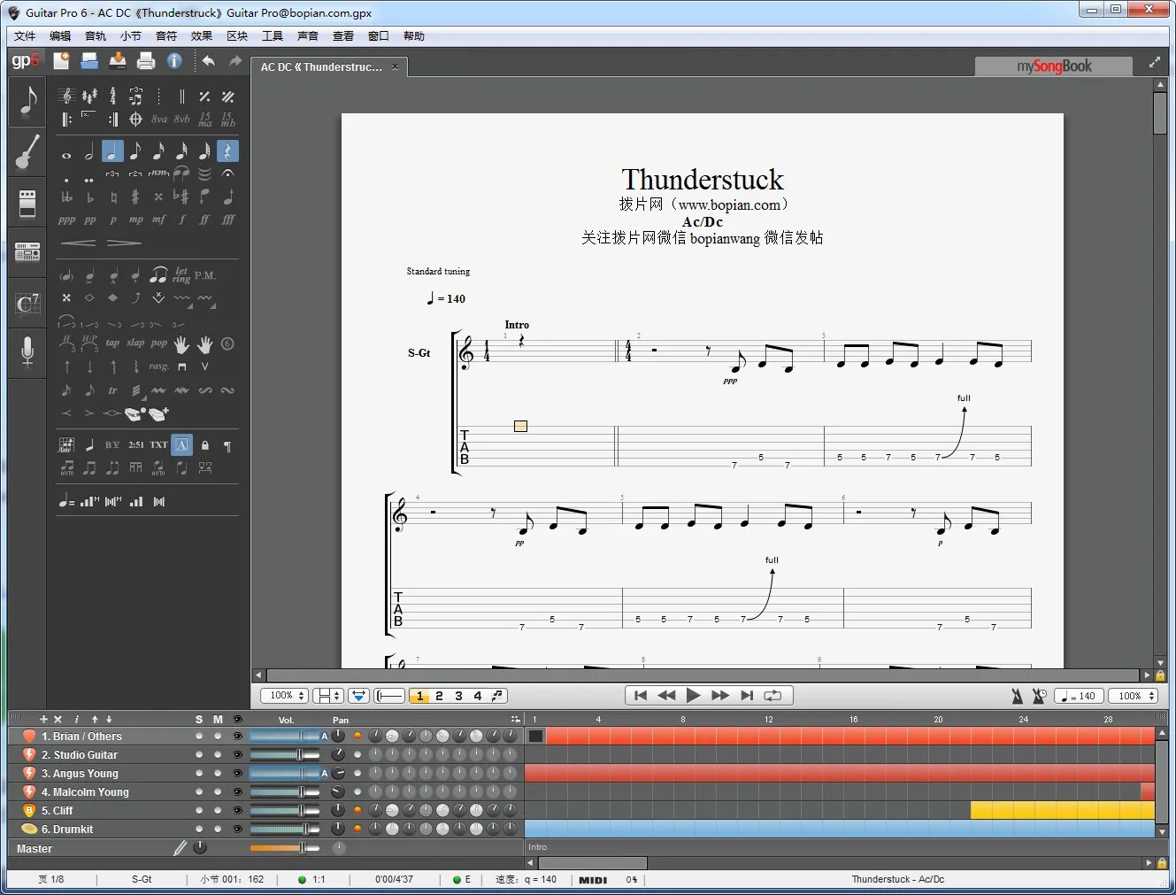
Task: Open the 文件 menu
Action: 25,36
